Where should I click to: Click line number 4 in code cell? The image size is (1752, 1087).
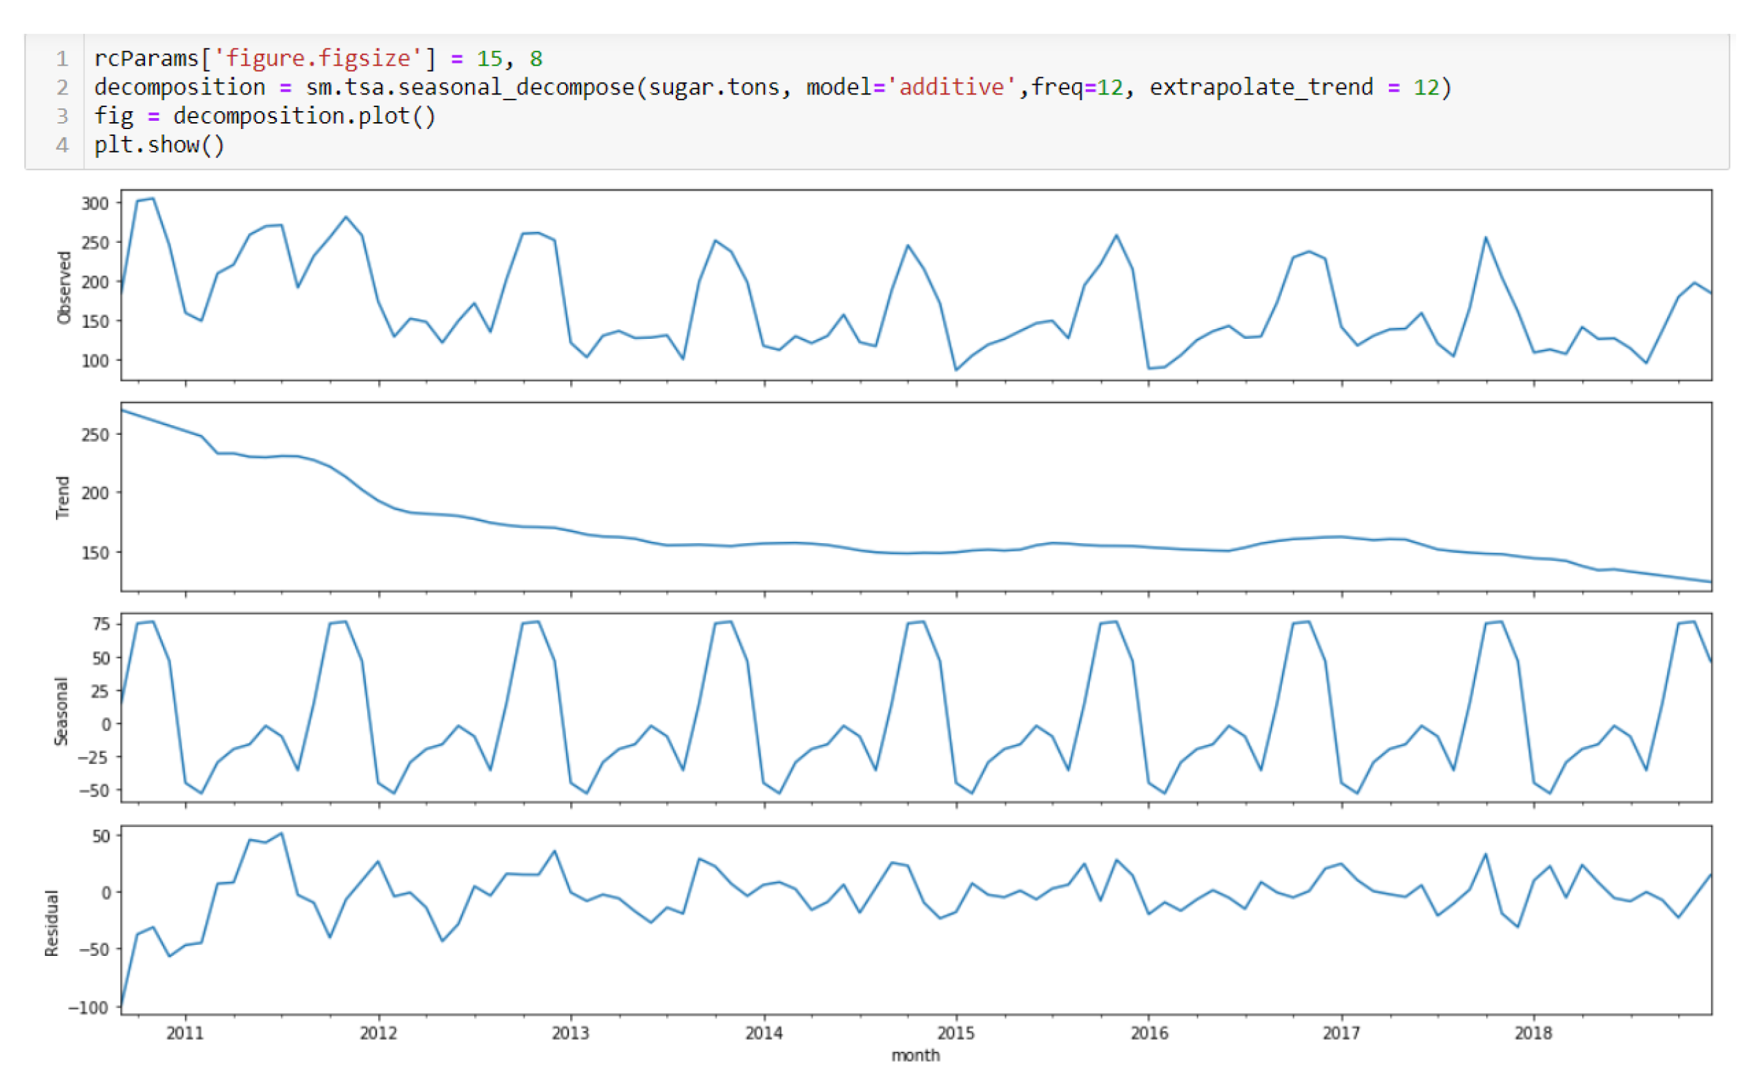[x=63, y=144]
